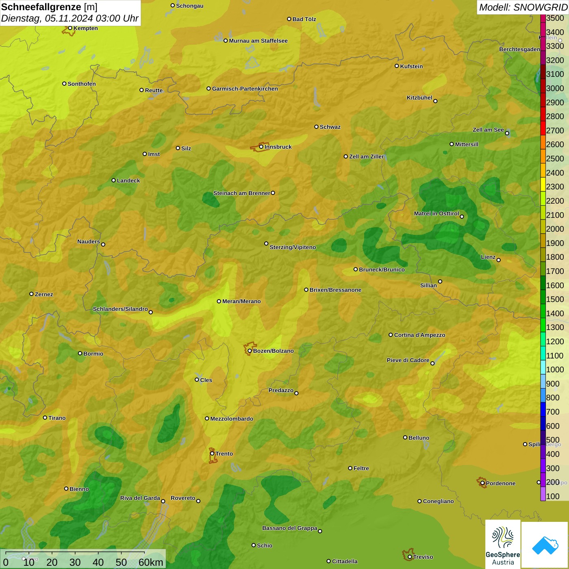The height and width of the screenshot is (569, 569).
Task: Click the 'Steinach am Brenner' label
Action: point(241,193)
